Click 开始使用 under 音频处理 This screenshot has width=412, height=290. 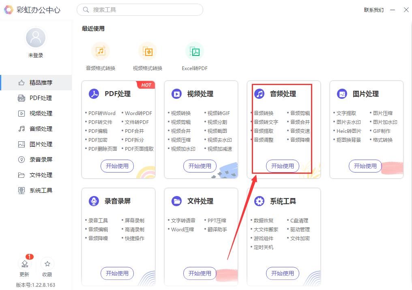[283, 166]
